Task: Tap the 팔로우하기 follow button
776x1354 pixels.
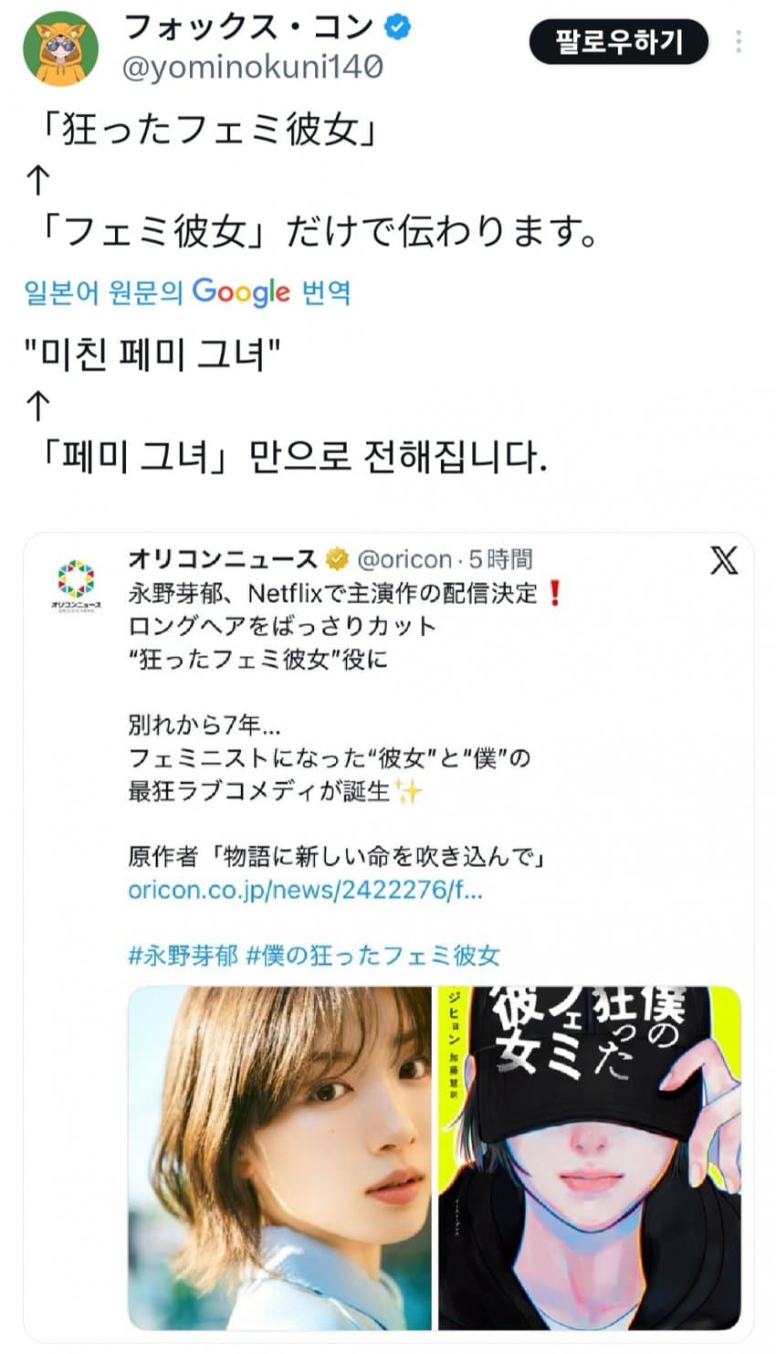Action: click(619, 41)
